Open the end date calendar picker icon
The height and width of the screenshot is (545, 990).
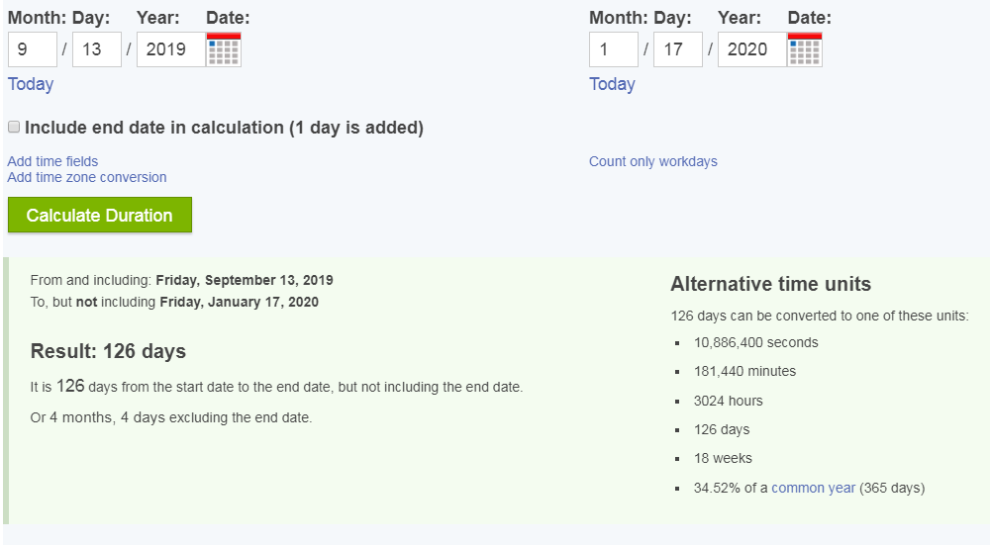[804, 49]
